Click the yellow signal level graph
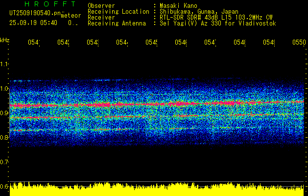Viewport: 308px width, 196px height. click(x=157, y=189)
